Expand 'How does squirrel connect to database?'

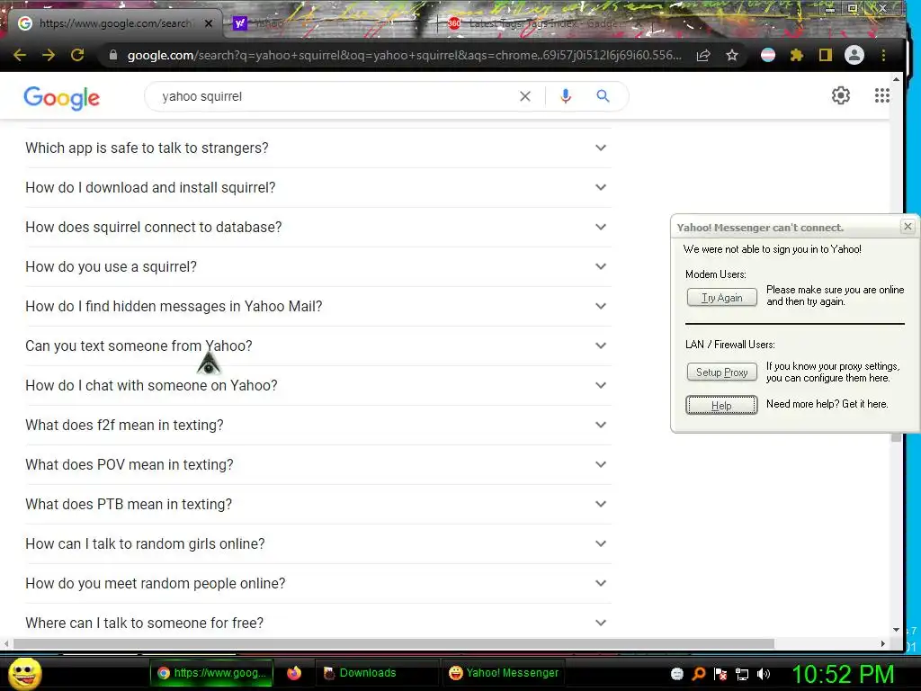point(317,227)
